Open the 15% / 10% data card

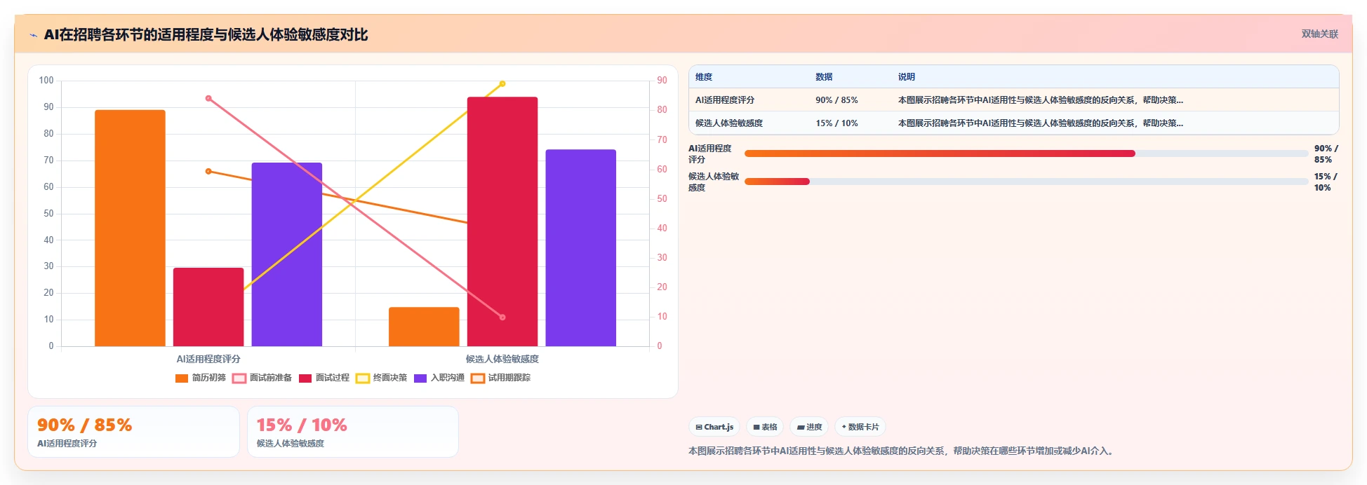pos(353,432)
